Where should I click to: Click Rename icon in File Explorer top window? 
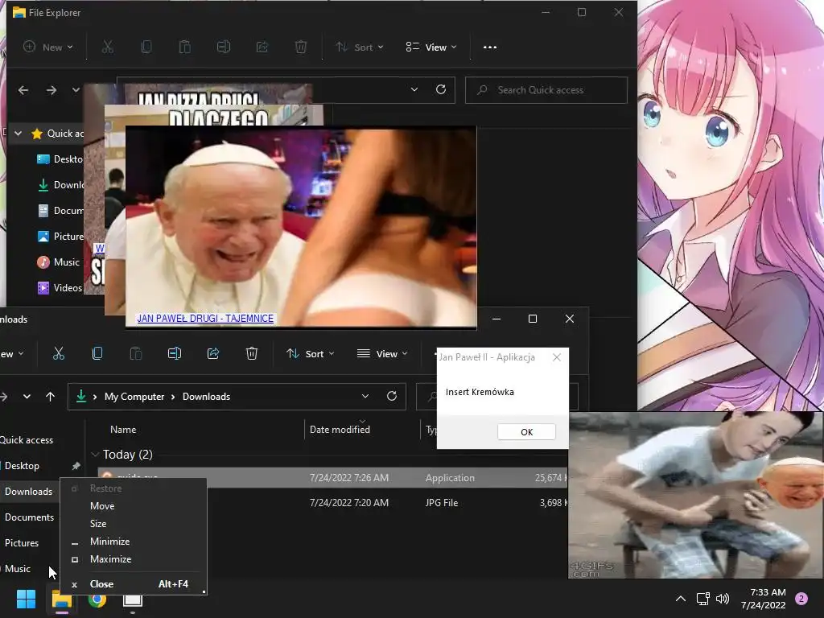pyautogui.click(x=224, y=47)
